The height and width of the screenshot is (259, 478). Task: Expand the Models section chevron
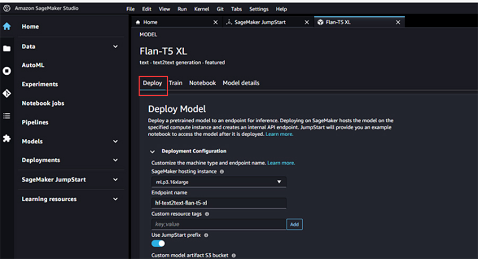116,141
